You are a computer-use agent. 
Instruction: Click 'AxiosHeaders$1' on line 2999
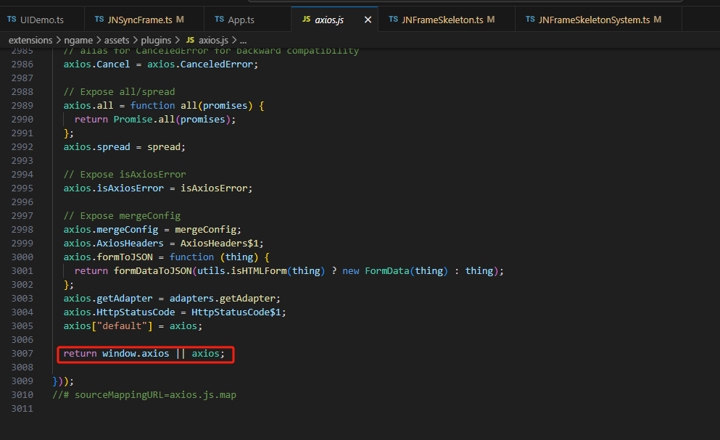[x=220, y=244]
